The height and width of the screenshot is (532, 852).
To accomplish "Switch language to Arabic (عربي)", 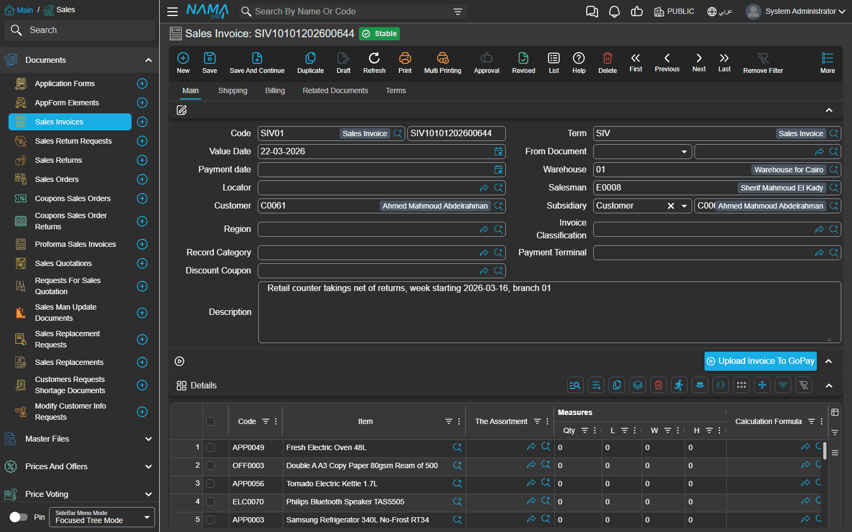I will click(x=720, y=12).
